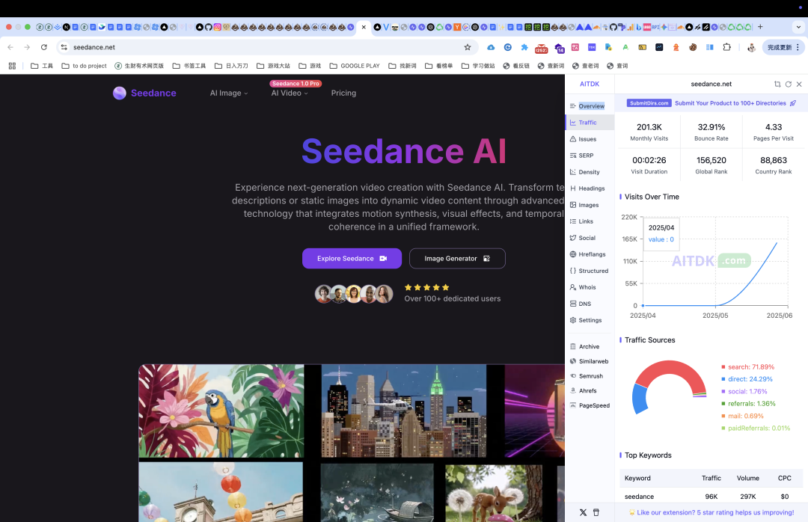The height and width of the screenshot is (522, 808).
Task: Click the AITDK panel crop screenshot icon
Action: tap(777, 84)
